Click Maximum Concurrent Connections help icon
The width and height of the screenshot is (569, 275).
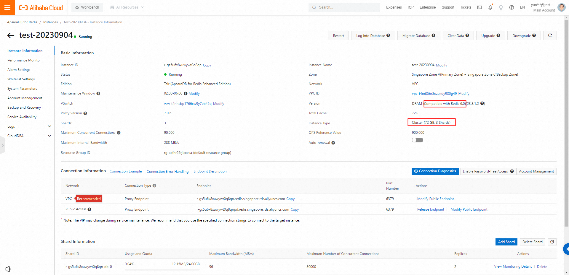[119, 133]
